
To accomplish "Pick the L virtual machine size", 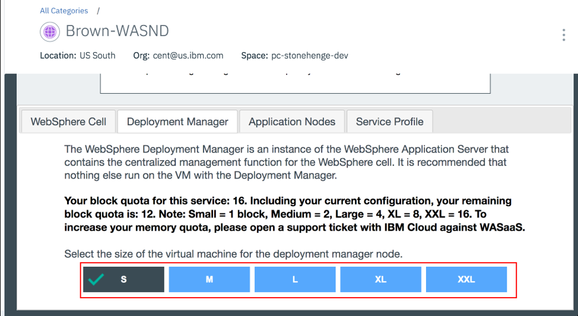I will [x=295, y=279].
